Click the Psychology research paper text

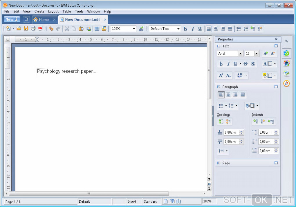pyautogui.click(x=66, y=71)
